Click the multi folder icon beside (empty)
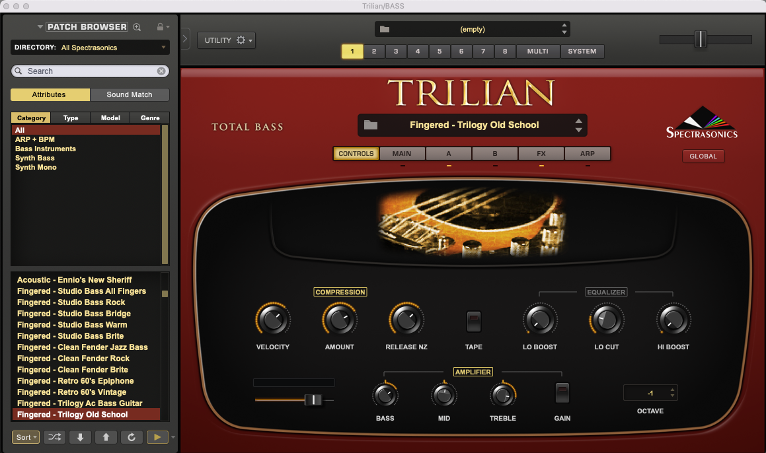 pyautogui.click(x=385, y=29)
